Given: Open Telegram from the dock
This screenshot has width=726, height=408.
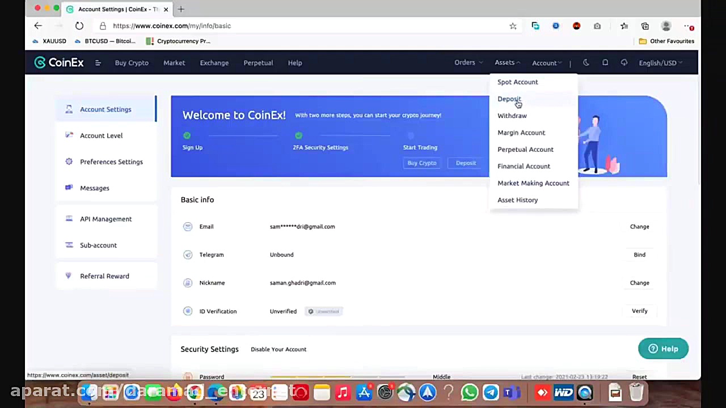Looking at the screenshot, I should point(491,392).
